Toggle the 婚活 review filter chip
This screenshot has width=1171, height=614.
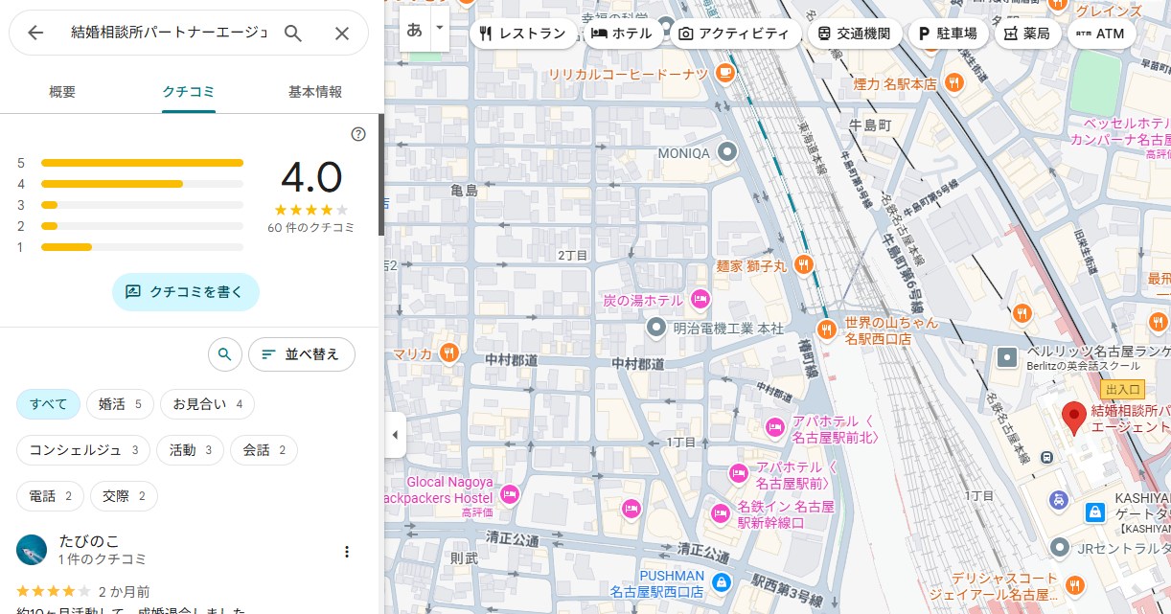point(120,404)
